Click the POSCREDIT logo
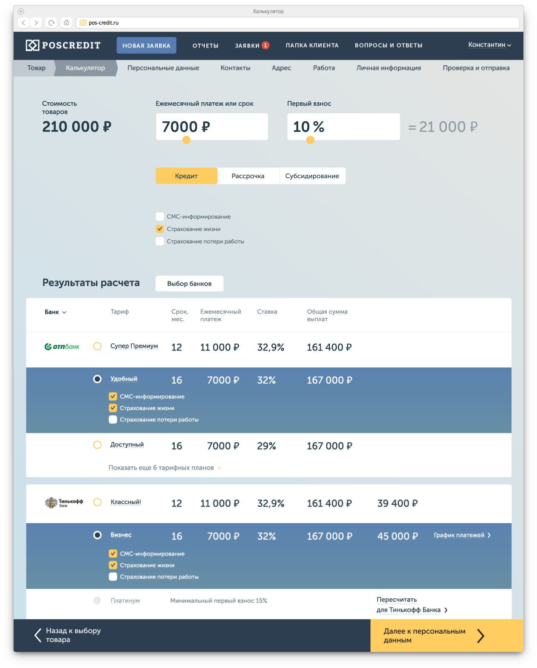The width and height of the screenshot is (537, 668). tap(63, 45)
